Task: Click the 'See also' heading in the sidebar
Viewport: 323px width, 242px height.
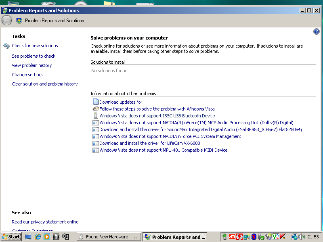Action: tap(21, 213)
